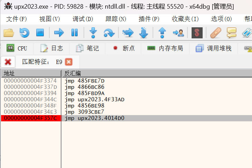This screenshot has height=168, width=252.
Task: Pause execution with pause icon
Action: click(x=75, y=32)
